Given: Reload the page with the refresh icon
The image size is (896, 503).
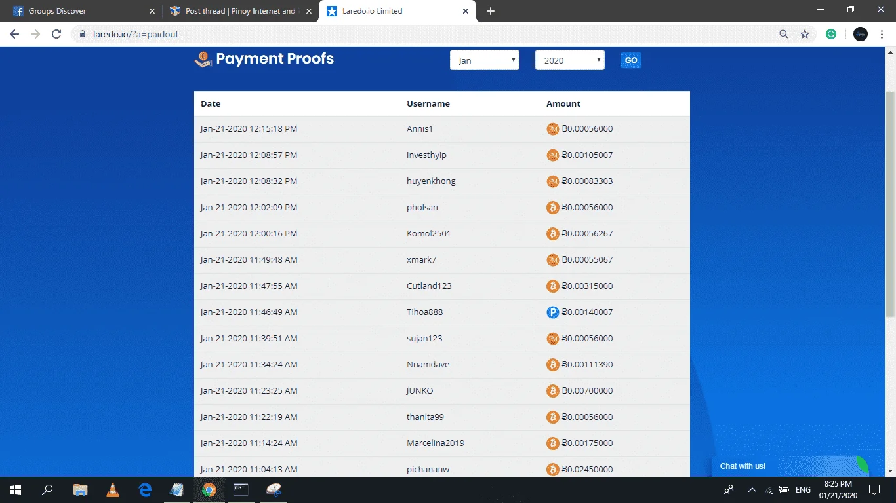Looking at the screenshot, I should point(56,34).
